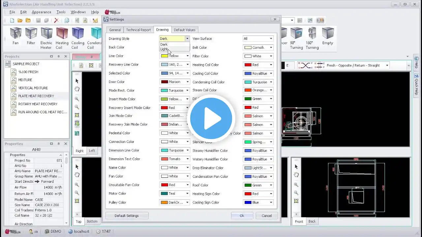Add a 180° Turning module

(312, 39)
